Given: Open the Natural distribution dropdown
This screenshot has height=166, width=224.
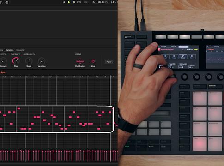Looking at the screenshot, I should point(80,61).
